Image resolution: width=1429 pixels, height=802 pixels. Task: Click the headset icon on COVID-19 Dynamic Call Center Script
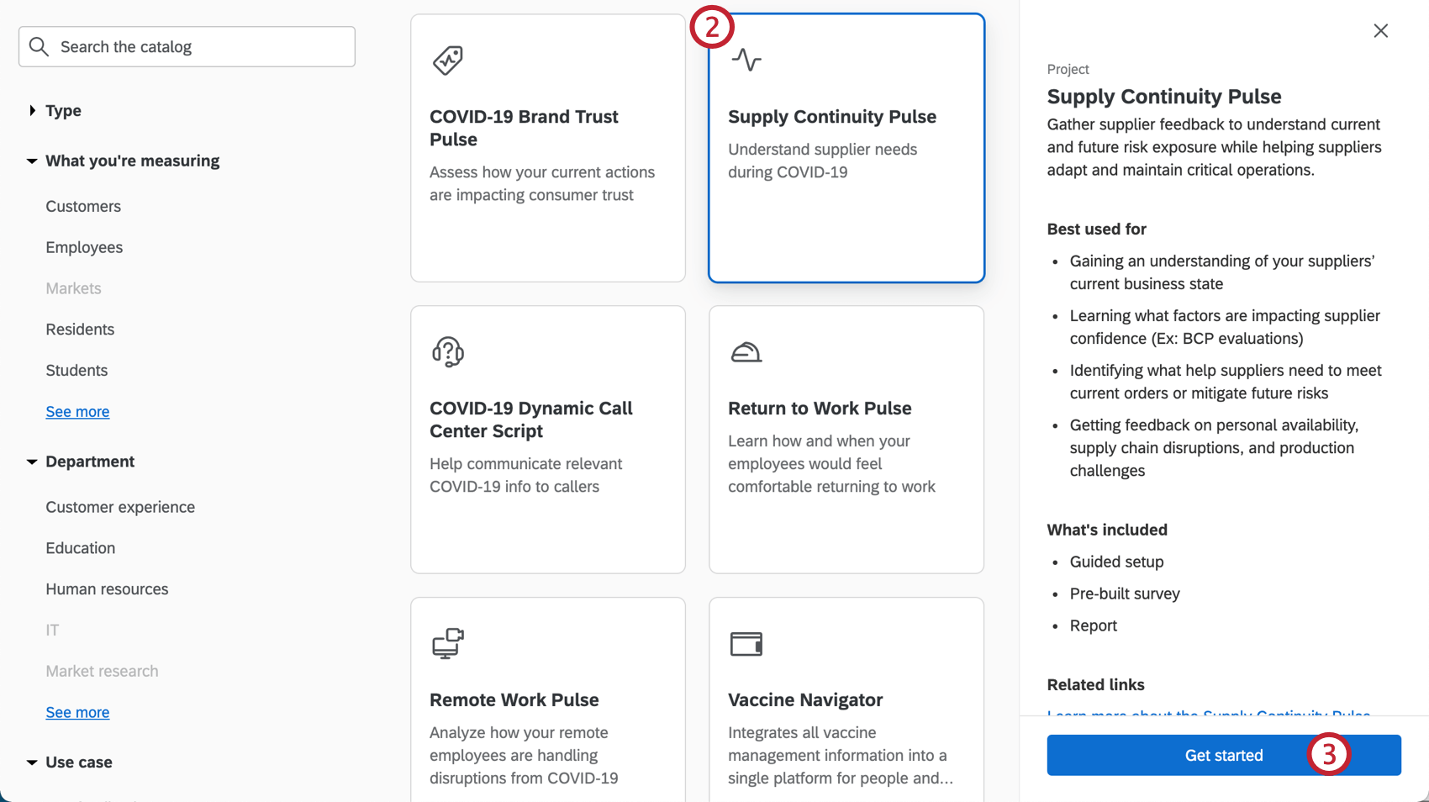[447, 351]
